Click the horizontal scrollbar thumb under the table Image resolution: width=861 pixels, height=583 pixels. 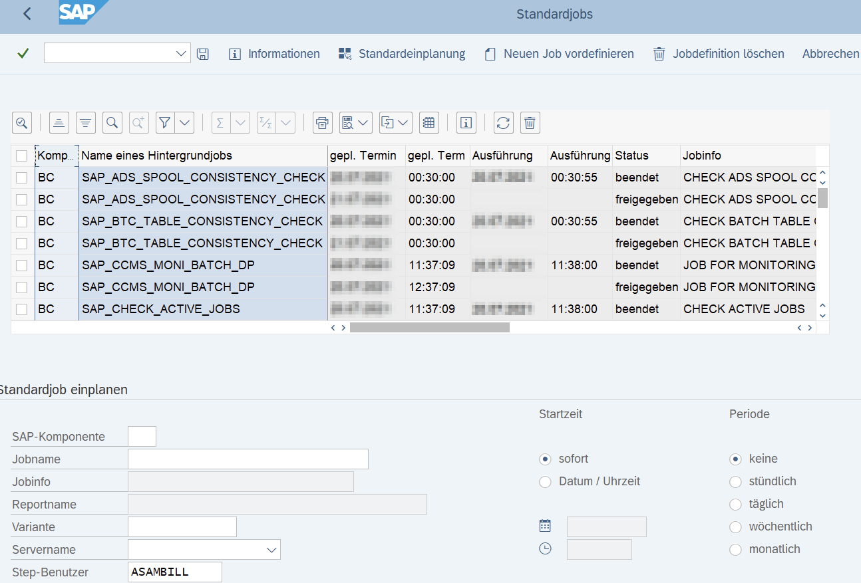pos(430,327)
